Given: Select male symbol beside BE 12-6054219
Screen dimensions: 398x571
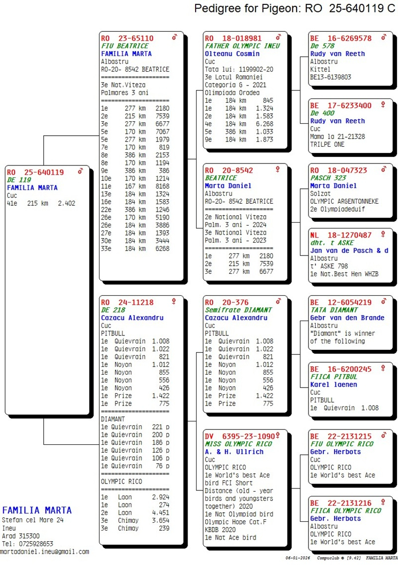Looking at the screenshot, I should click(x=383, y=302).
